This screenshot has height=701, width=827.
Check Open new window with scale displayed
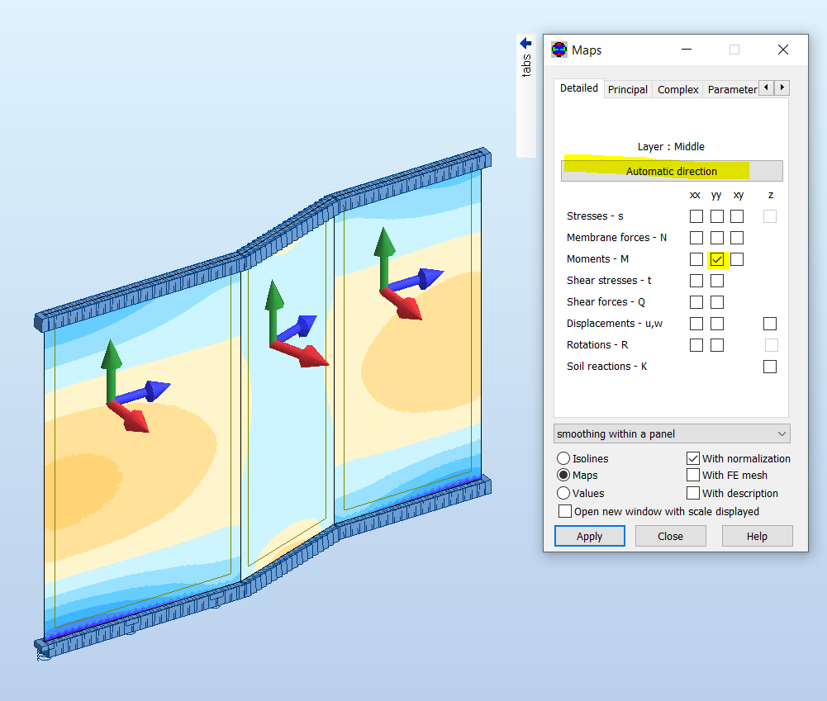coord(565,510)
